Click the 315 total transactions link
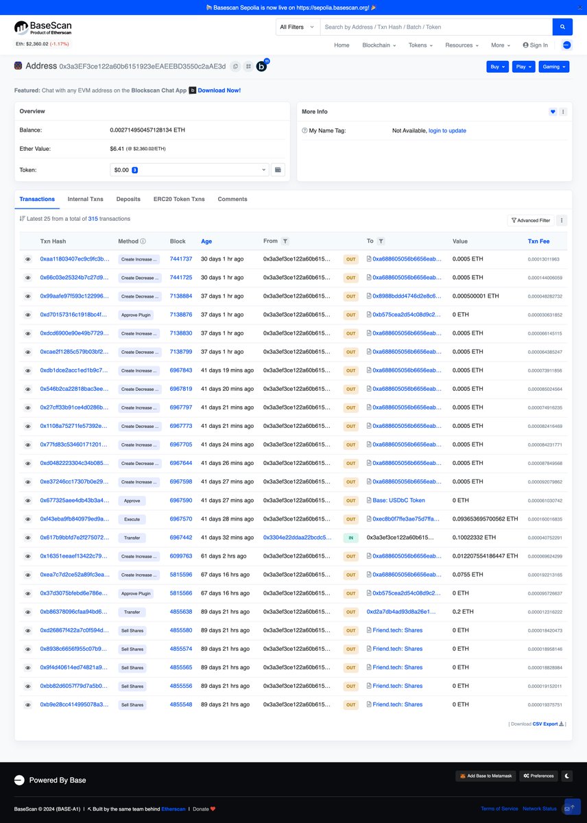 (x=93, y=219)
